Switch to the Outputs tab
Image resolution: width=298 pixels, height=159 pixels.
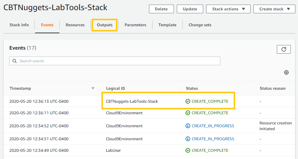(105, 25)
